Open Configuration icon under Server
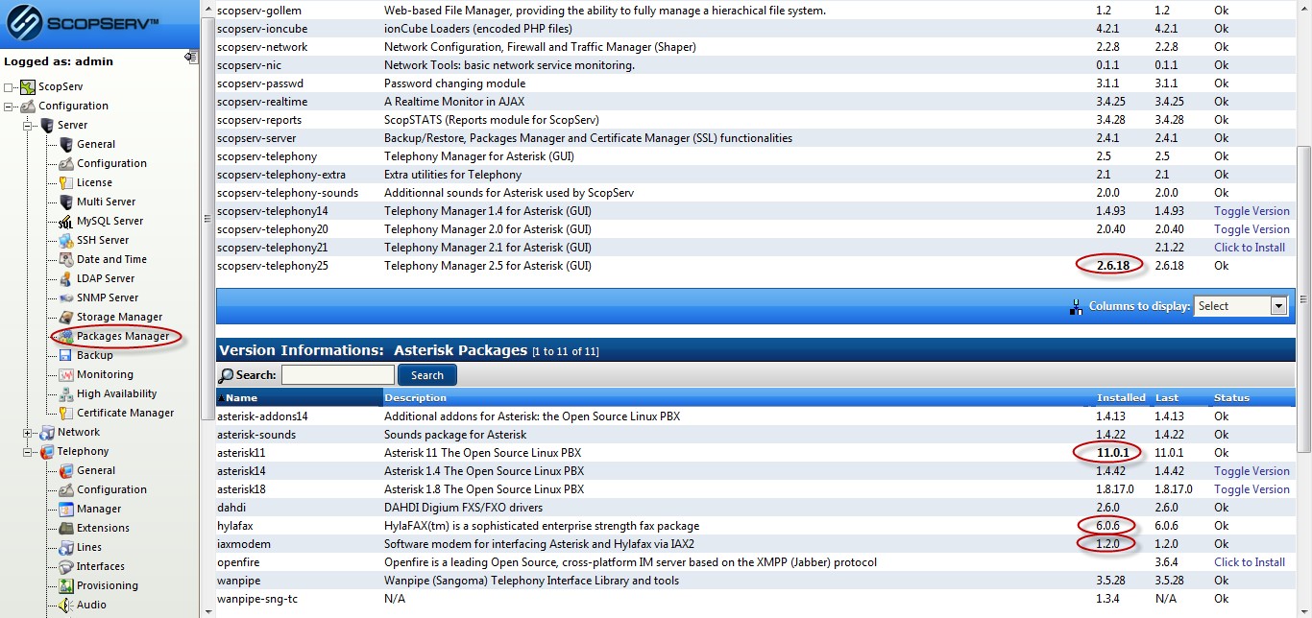1312x618 pixels. (66, 164)
